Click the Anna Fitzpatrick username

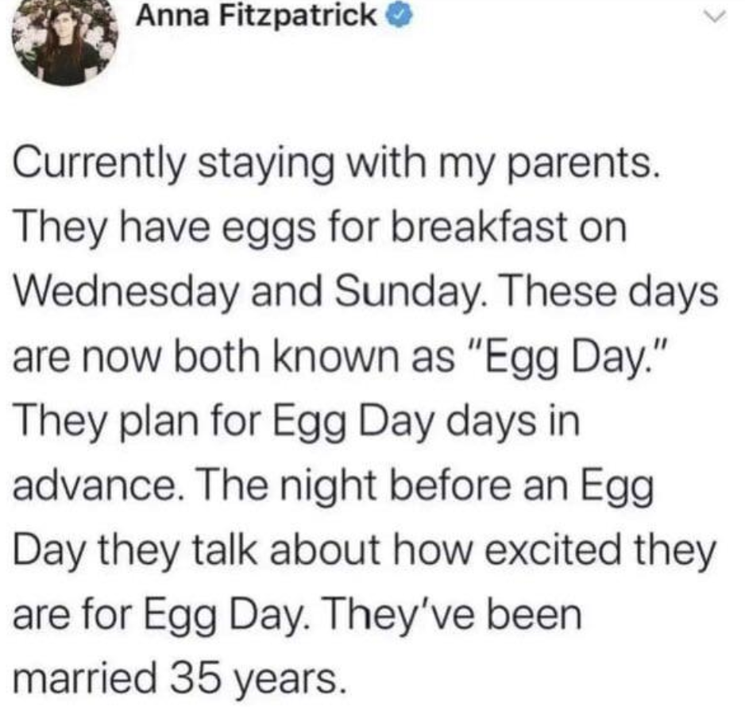[x=257, y=16]
